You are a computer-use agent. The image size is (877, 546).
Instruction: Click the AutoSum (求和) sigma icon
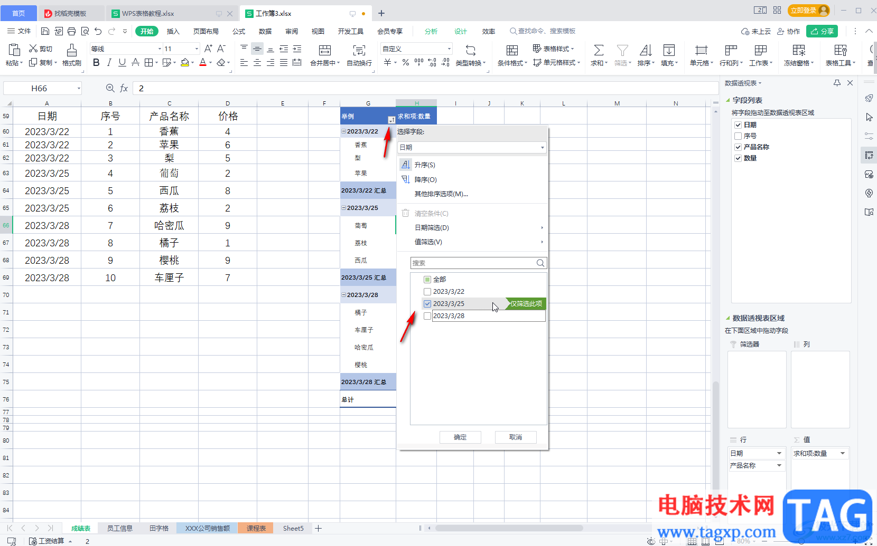tap(599, 50)
